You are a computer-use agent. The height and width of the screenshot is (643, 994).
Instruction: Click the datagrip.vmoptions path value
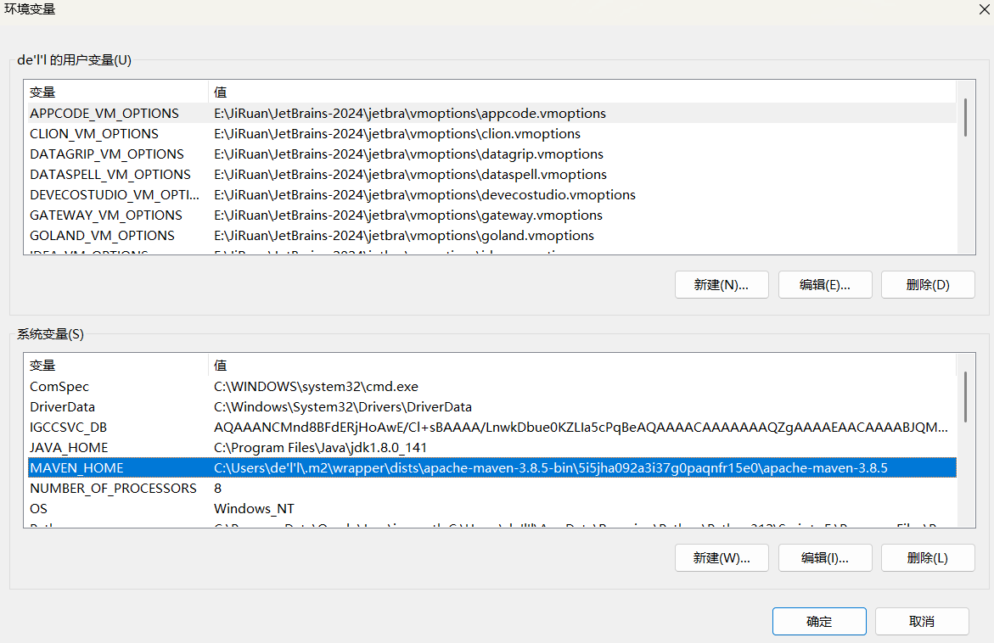409,154
